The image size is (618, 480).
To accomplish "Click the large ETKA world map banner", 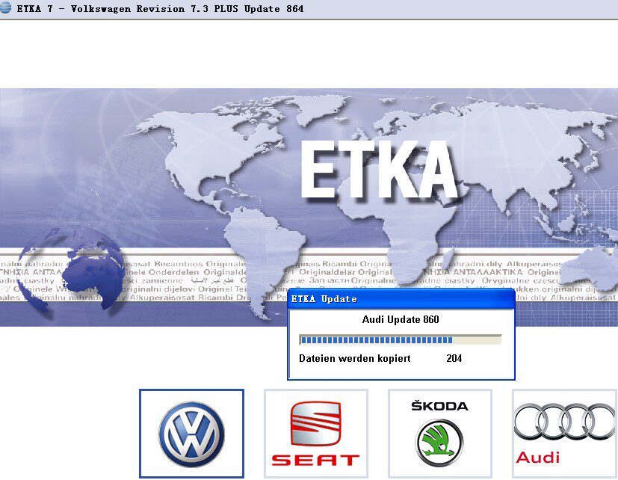I will (x=309, y=207).
